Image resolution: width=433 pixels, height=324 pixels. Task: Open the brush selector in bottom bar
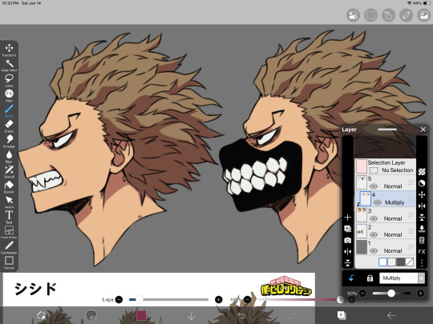pyautogui.click(x=91, y=315)
